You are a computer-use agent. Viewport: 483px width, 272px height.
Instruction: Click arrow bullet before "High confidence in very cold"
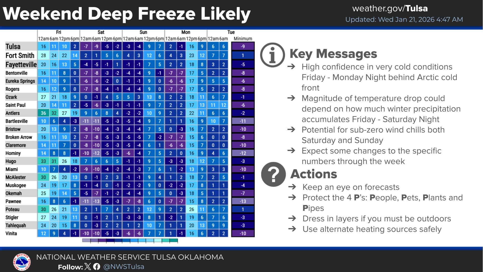[x=291, y=66]
